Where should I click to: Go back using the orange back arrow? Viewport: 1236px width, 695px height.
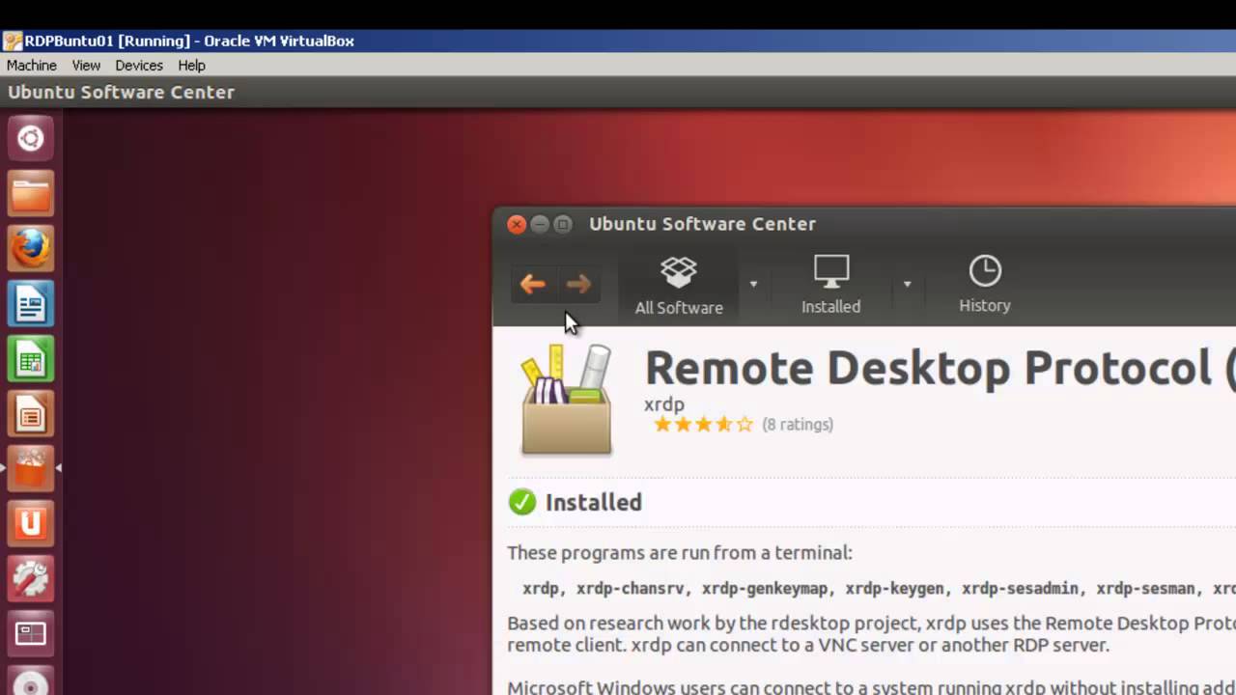[x=532, y=284]
